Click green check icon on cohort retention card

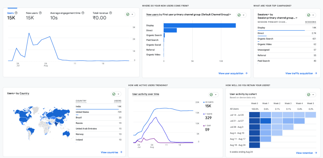pyautogui.click(x=308, y=95)
